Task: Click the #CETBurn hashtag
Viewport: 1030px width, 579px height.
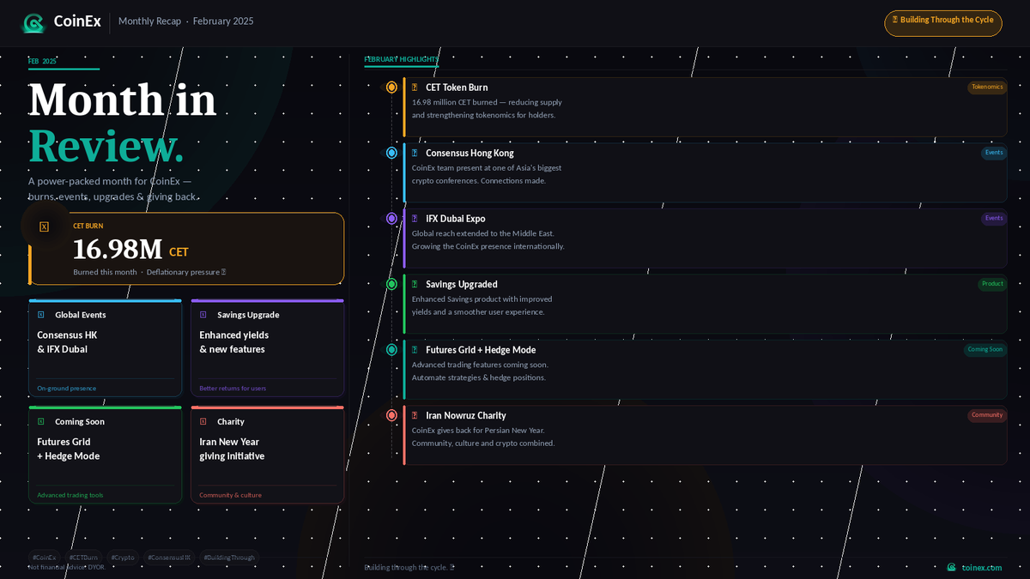Action: (x=83, y=558)
